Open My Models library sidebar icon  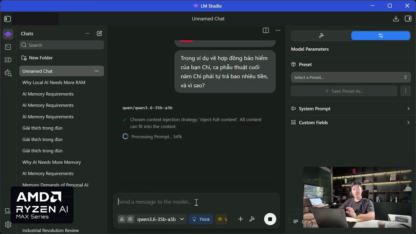click(8, 60)
